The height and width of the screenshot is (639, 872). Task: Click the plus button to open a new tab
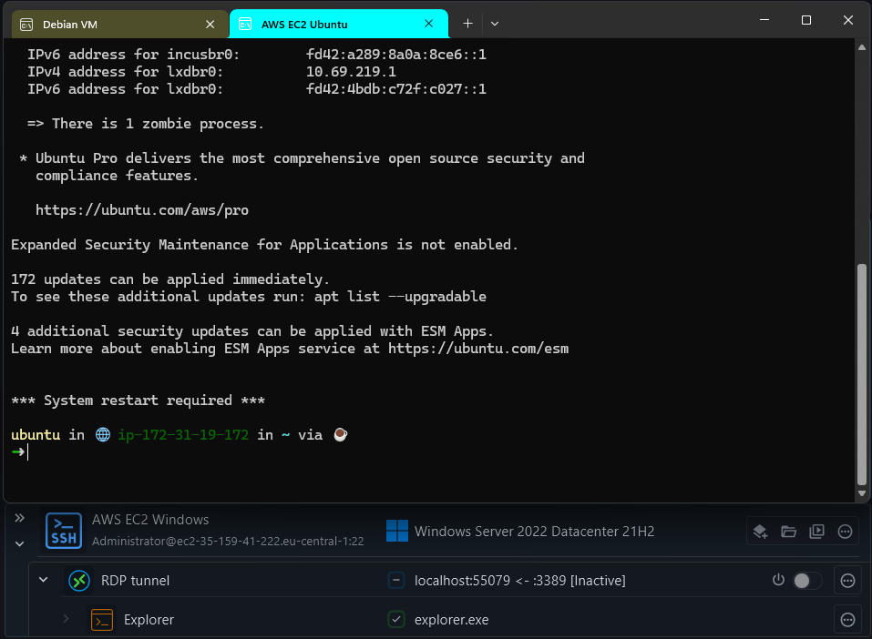[467, 24]
